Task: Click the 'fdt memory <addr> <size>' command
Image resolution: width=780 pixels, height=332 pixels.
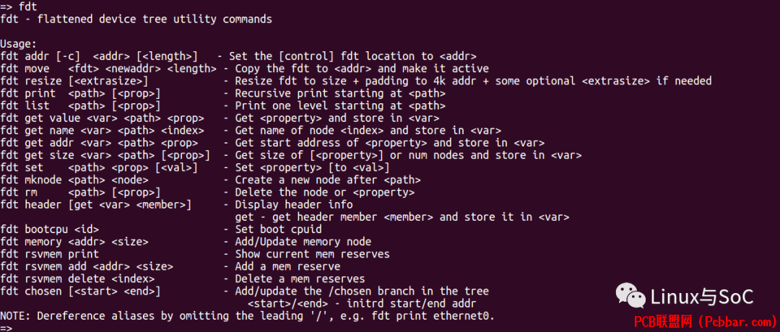Action: [x=74, y=242]
